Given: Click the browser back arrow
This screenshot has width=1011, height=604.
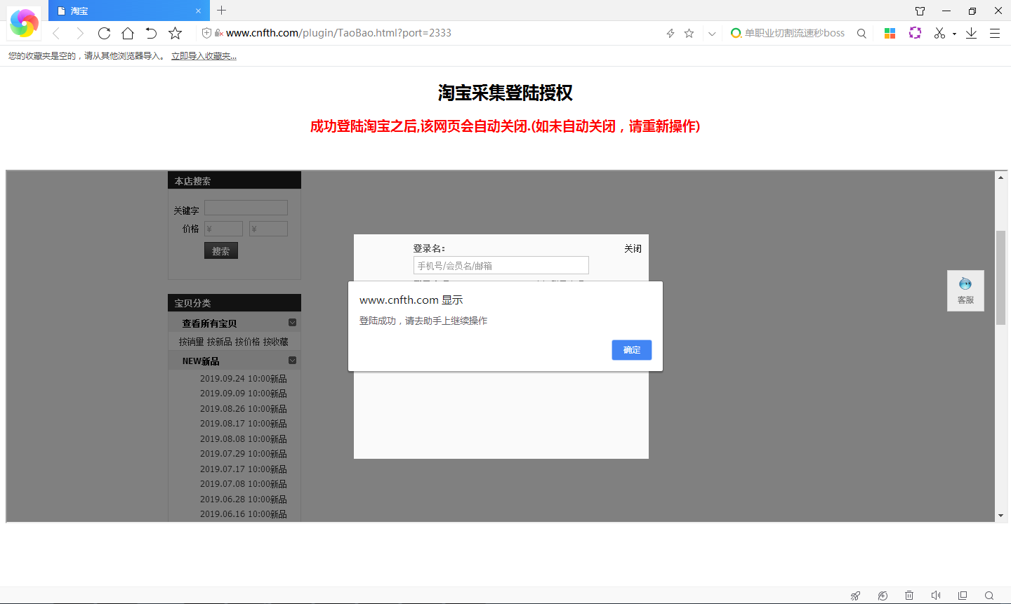Looking at the screenshot, I should tap(56, 33).
